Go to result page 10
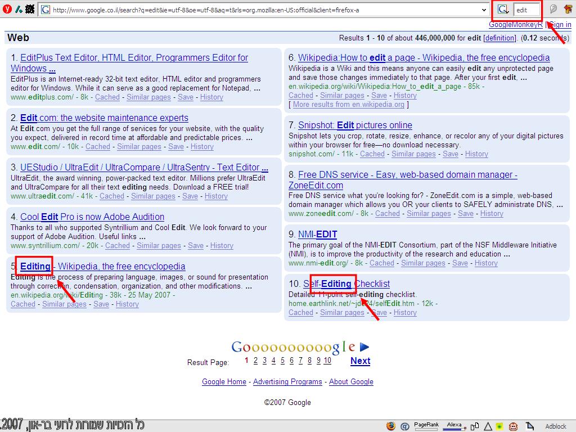Viewport: 576px width, 432px height. coord(327,361)
